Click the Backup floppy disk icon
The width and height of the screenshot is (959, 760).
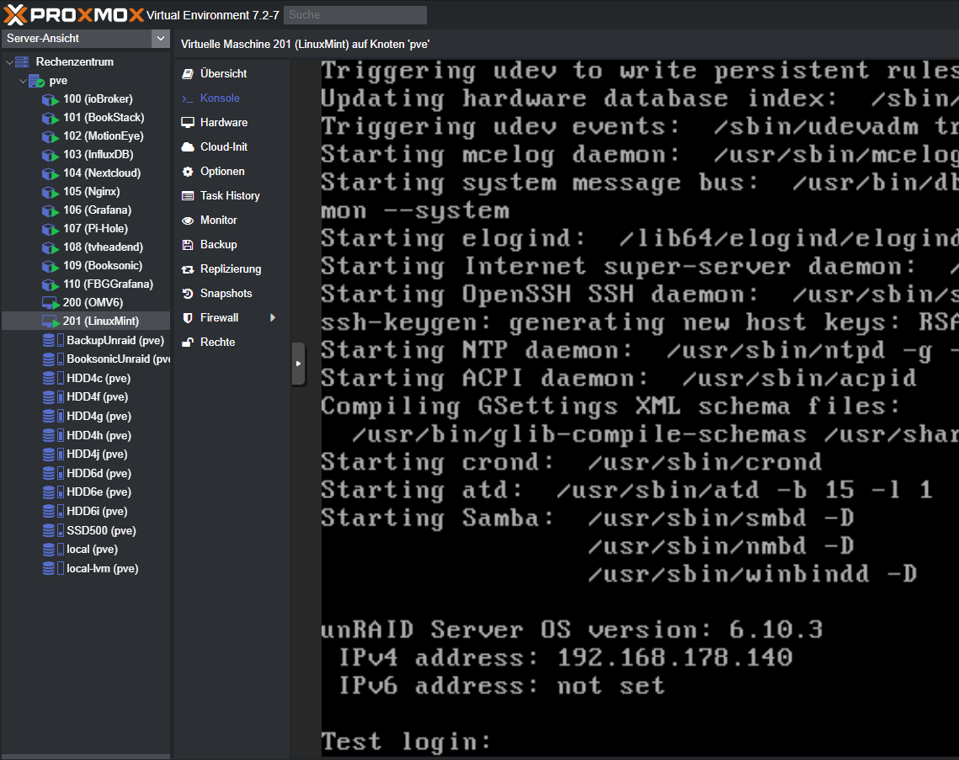coord(188,245)
